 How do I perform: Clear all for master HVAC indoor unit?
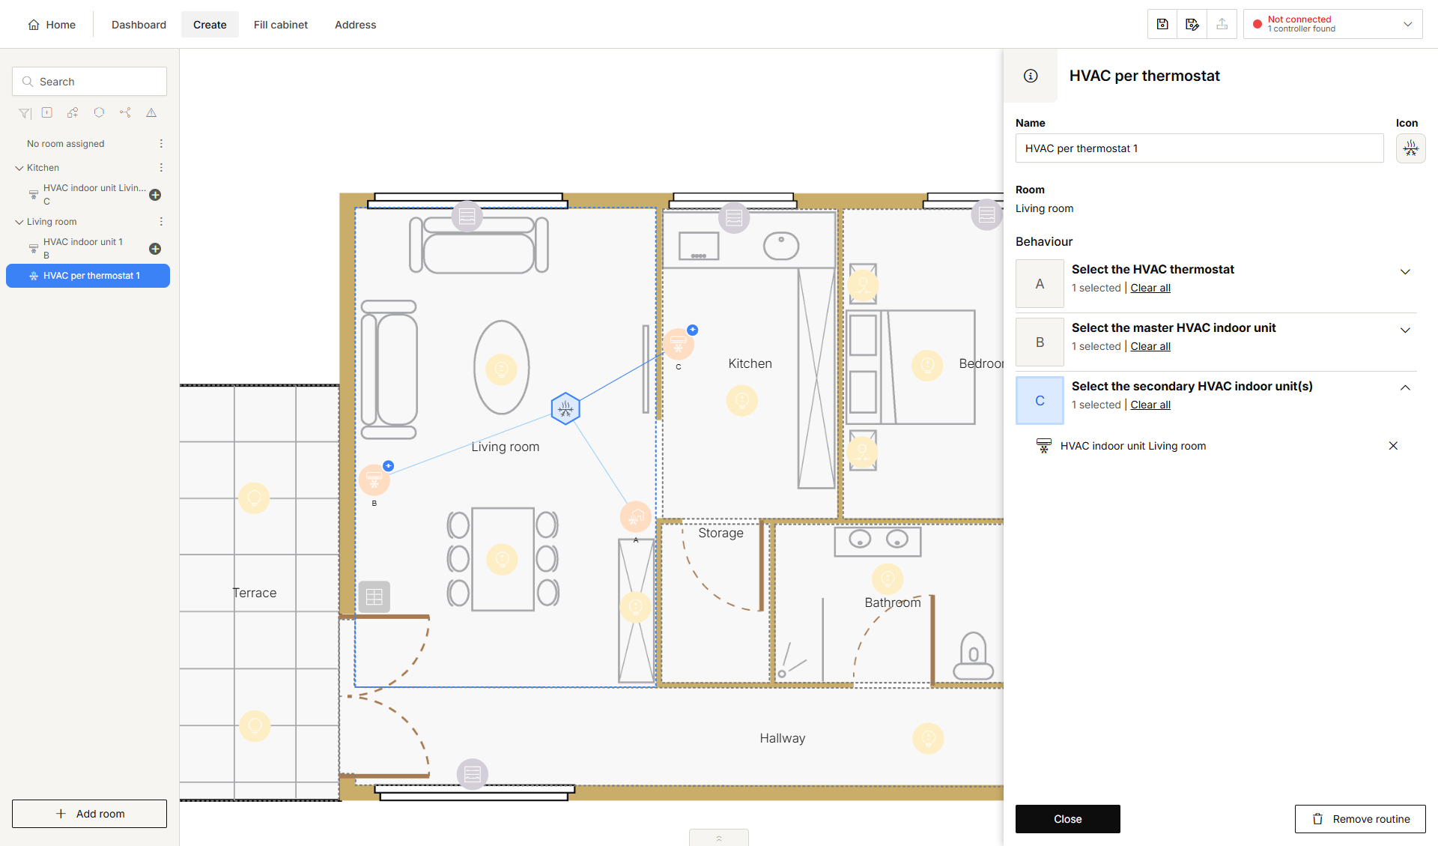(1150, 346)
